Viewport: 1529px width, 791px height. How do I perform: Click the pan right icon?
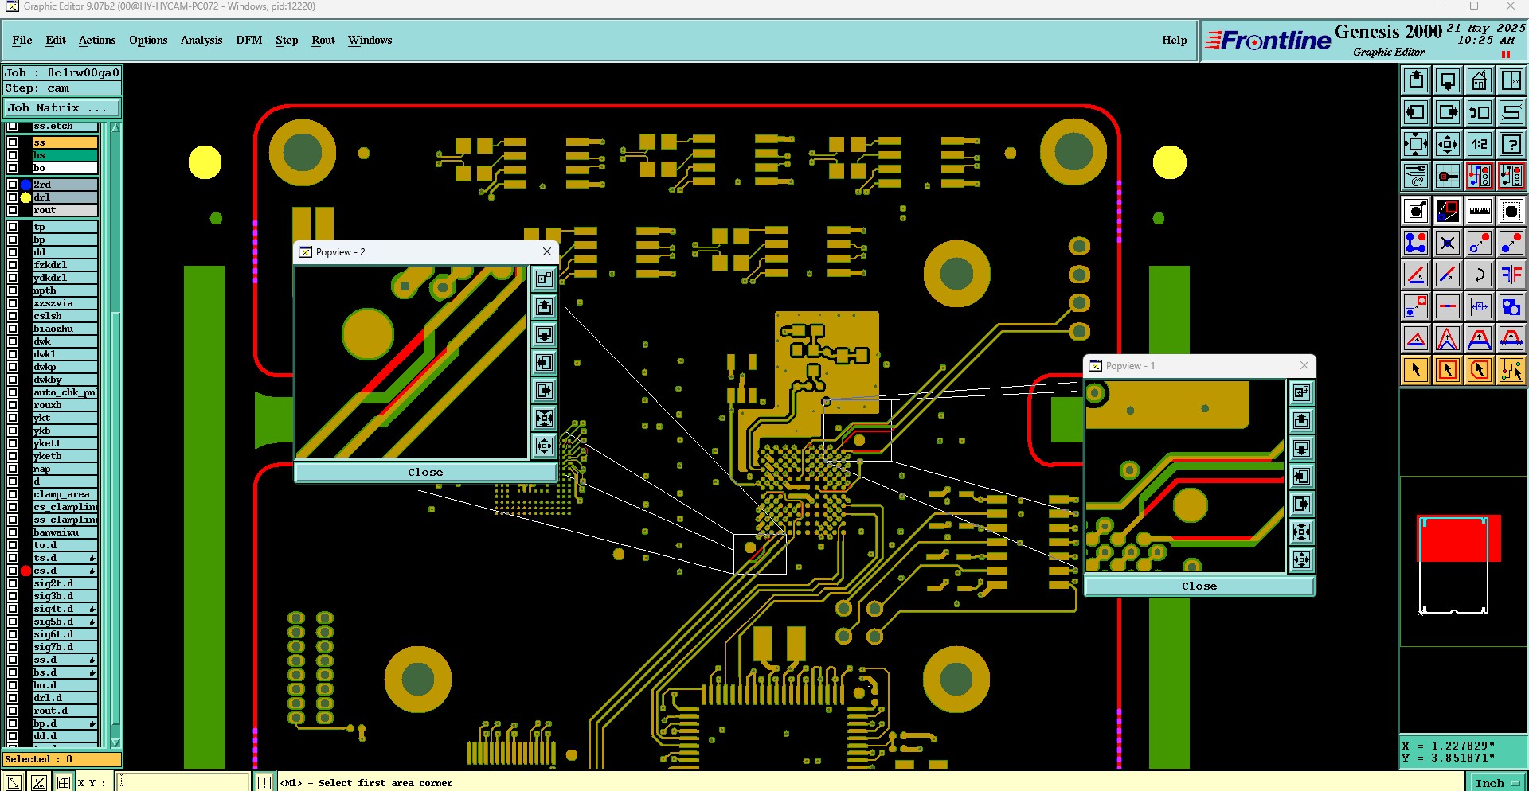1448,112
